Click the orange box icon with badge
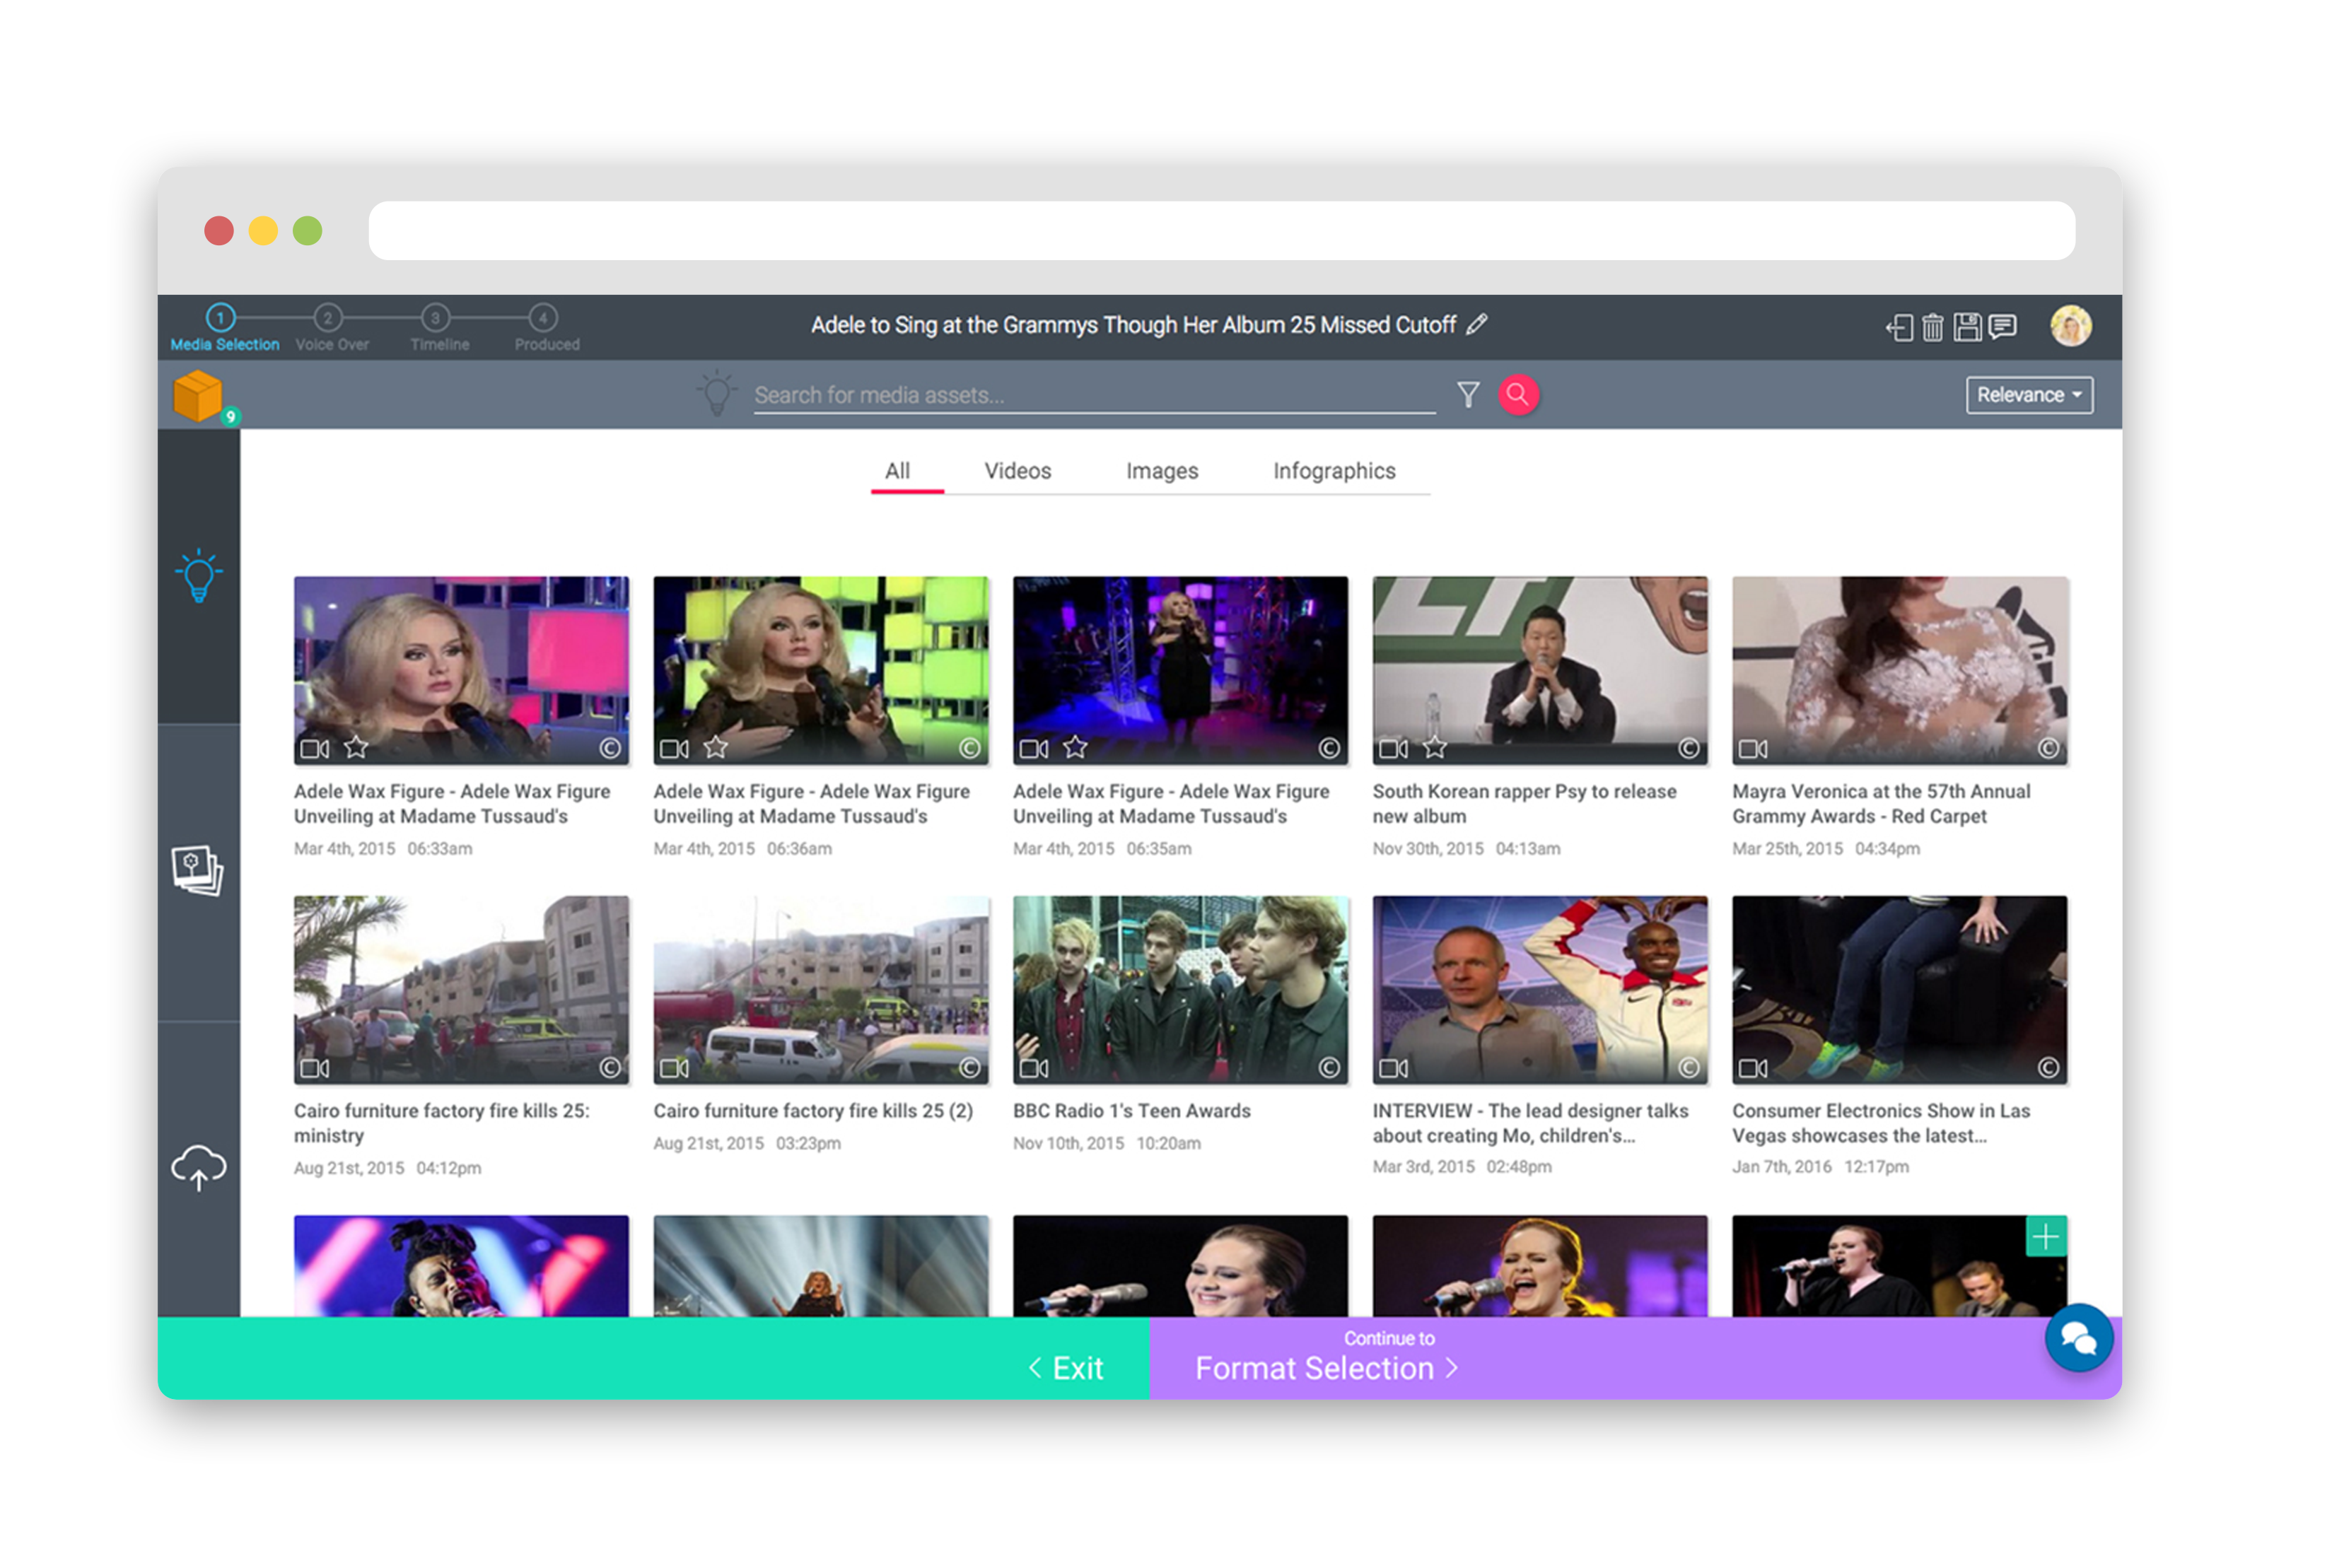The width and height of the screenshot is (2332, 1568). pos(199,396)
